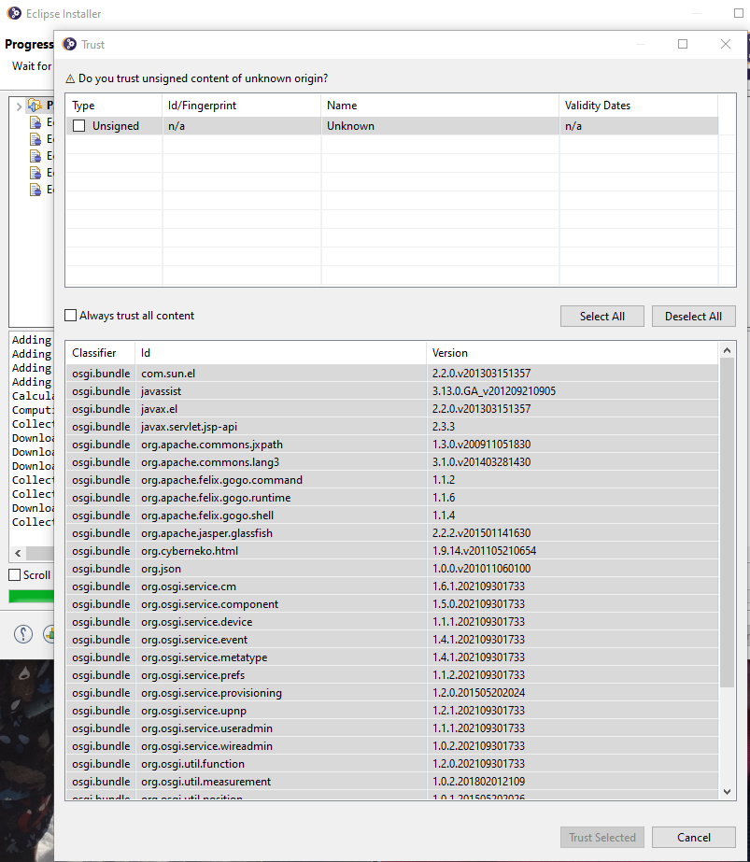Click the warning icon beside trust question
The width and height of the screenshot is (750, 862).
tap(70, 79)
